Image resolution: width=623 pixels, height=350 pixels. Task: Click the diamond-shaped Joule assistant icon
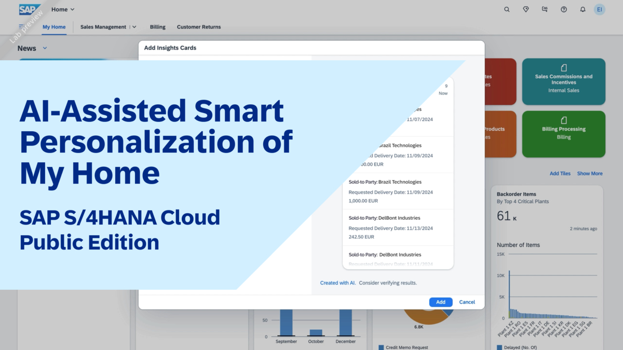click(x=525, y=9)
